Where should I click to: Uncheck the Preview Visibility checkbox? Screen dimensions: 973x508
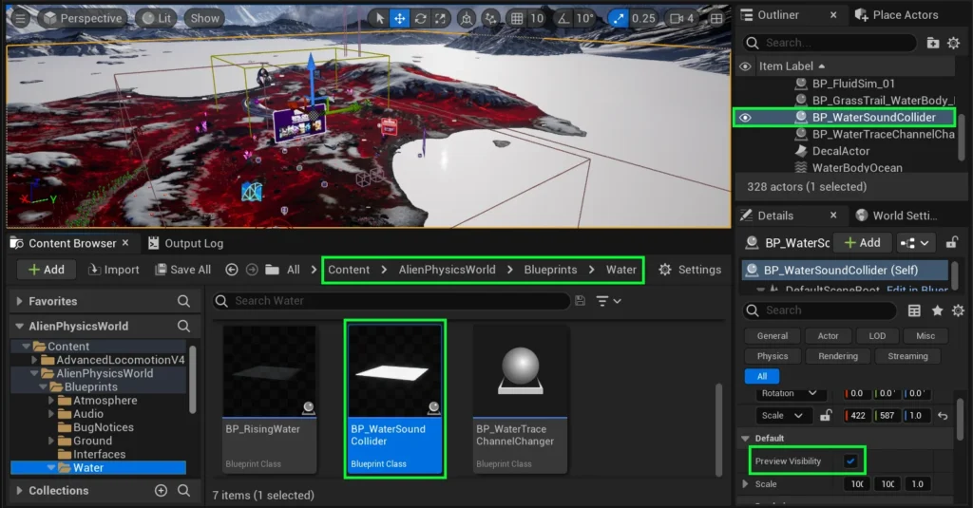point(850,461)
